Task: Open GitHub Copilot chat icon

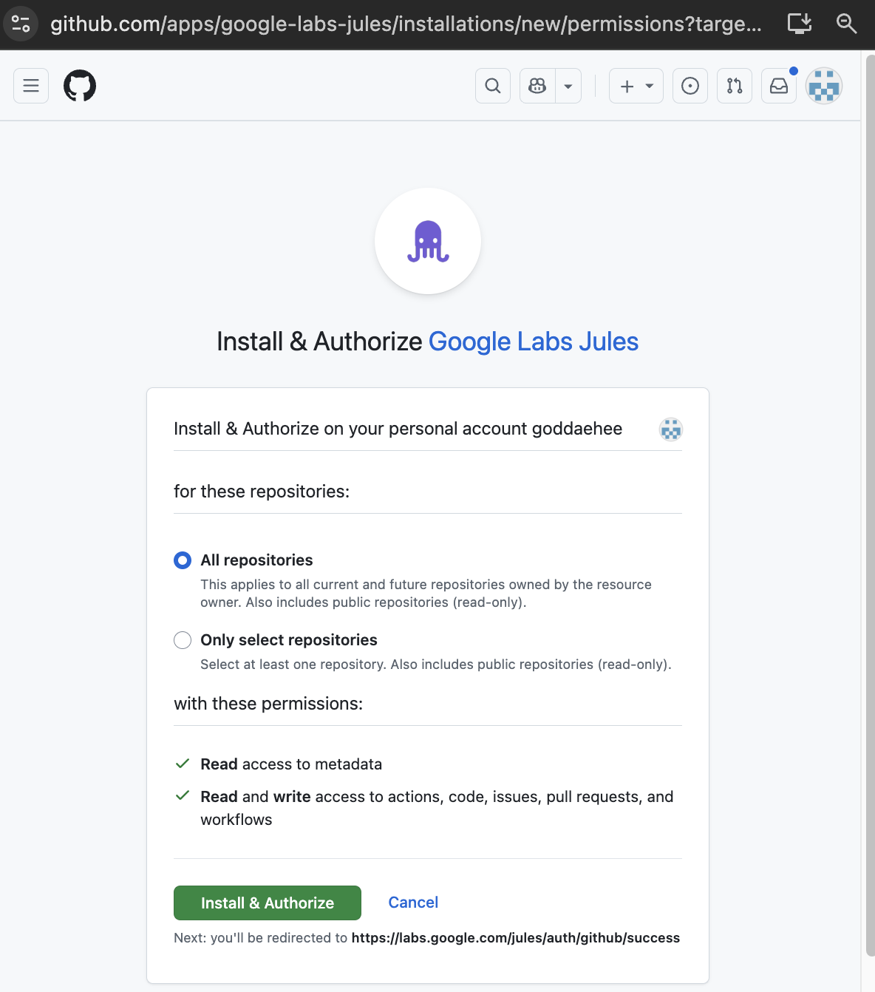Action: (537, 86)
